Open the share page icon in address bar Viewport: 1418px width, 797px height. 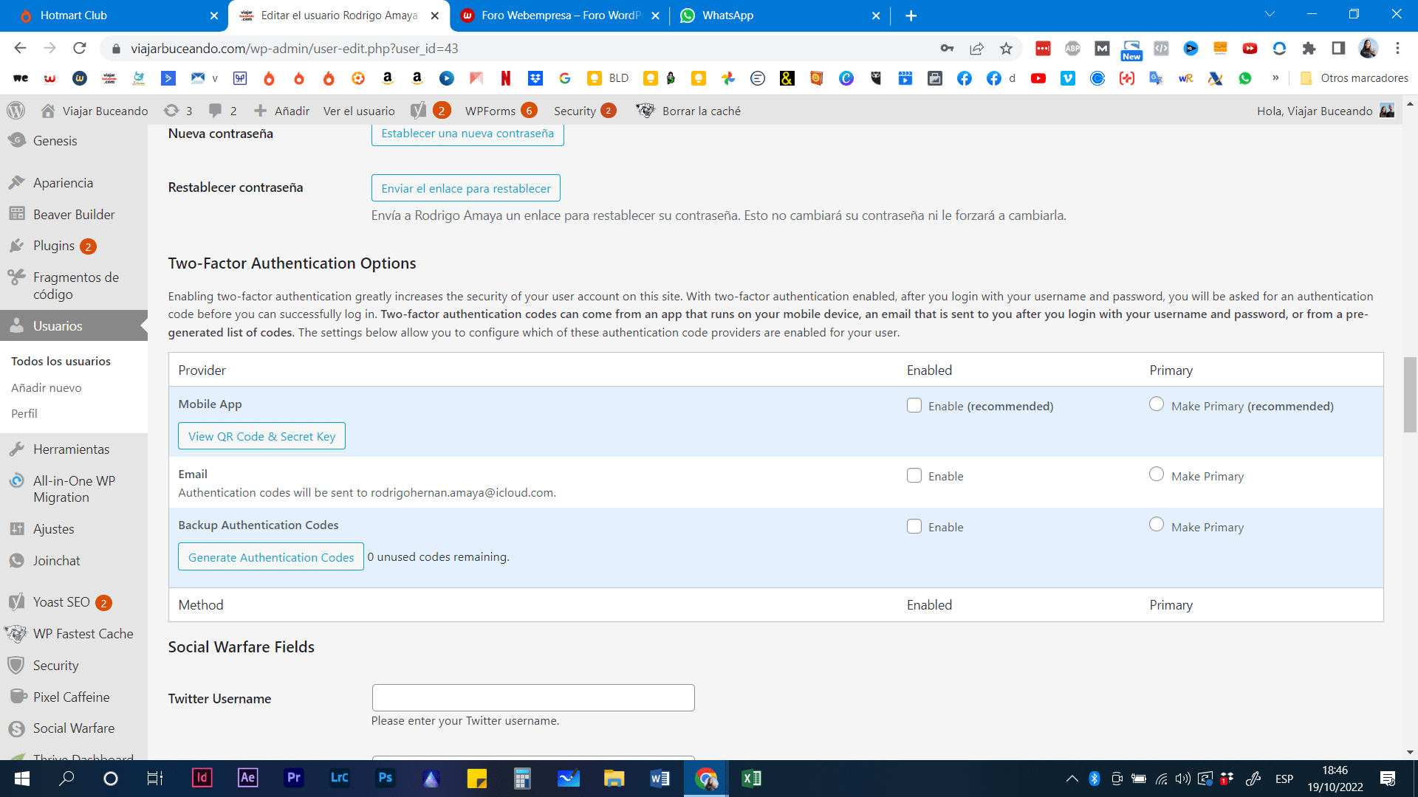(x=976, y=49)
